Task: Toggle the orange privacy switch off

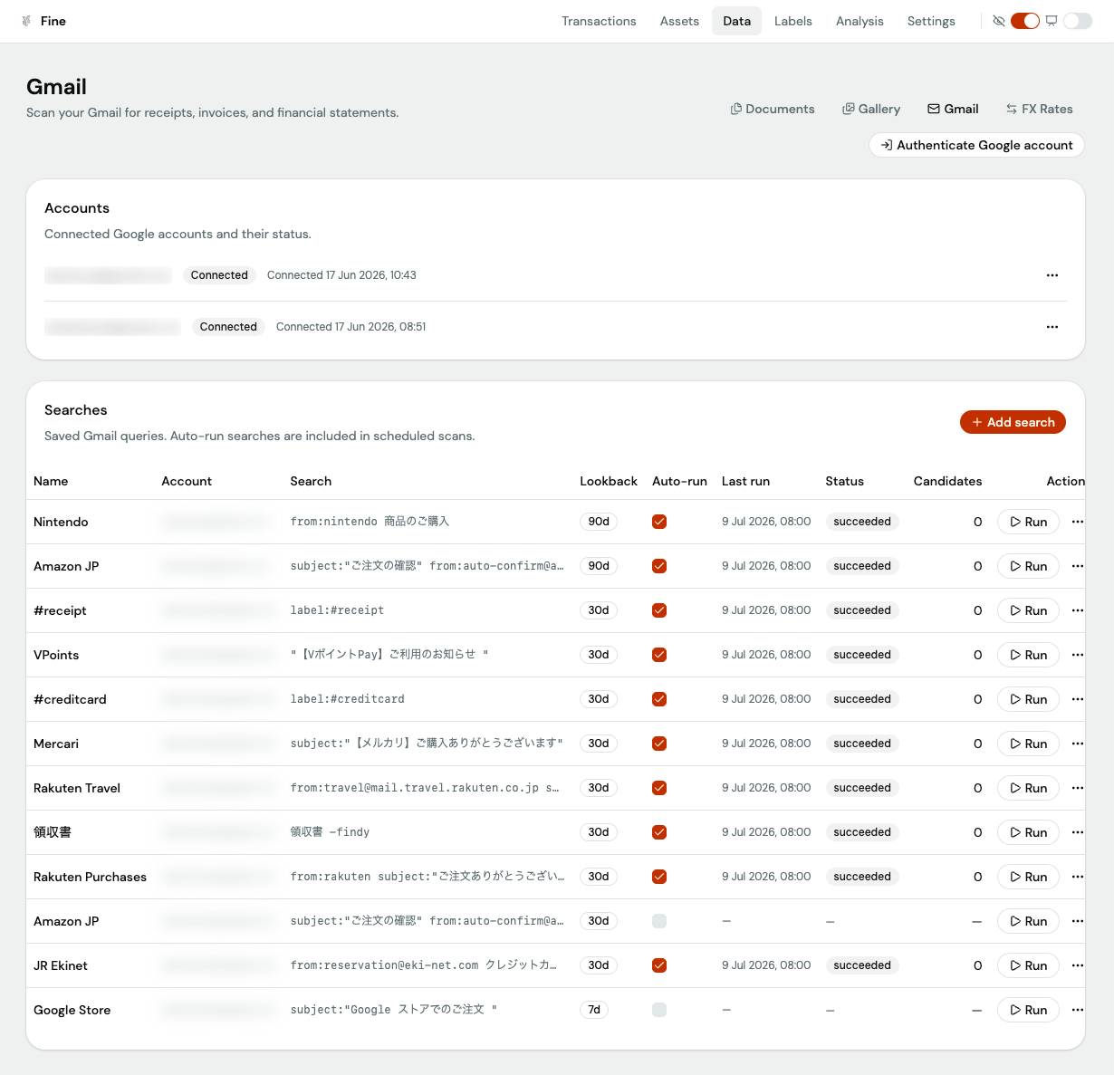Action: coord(1025,21)
